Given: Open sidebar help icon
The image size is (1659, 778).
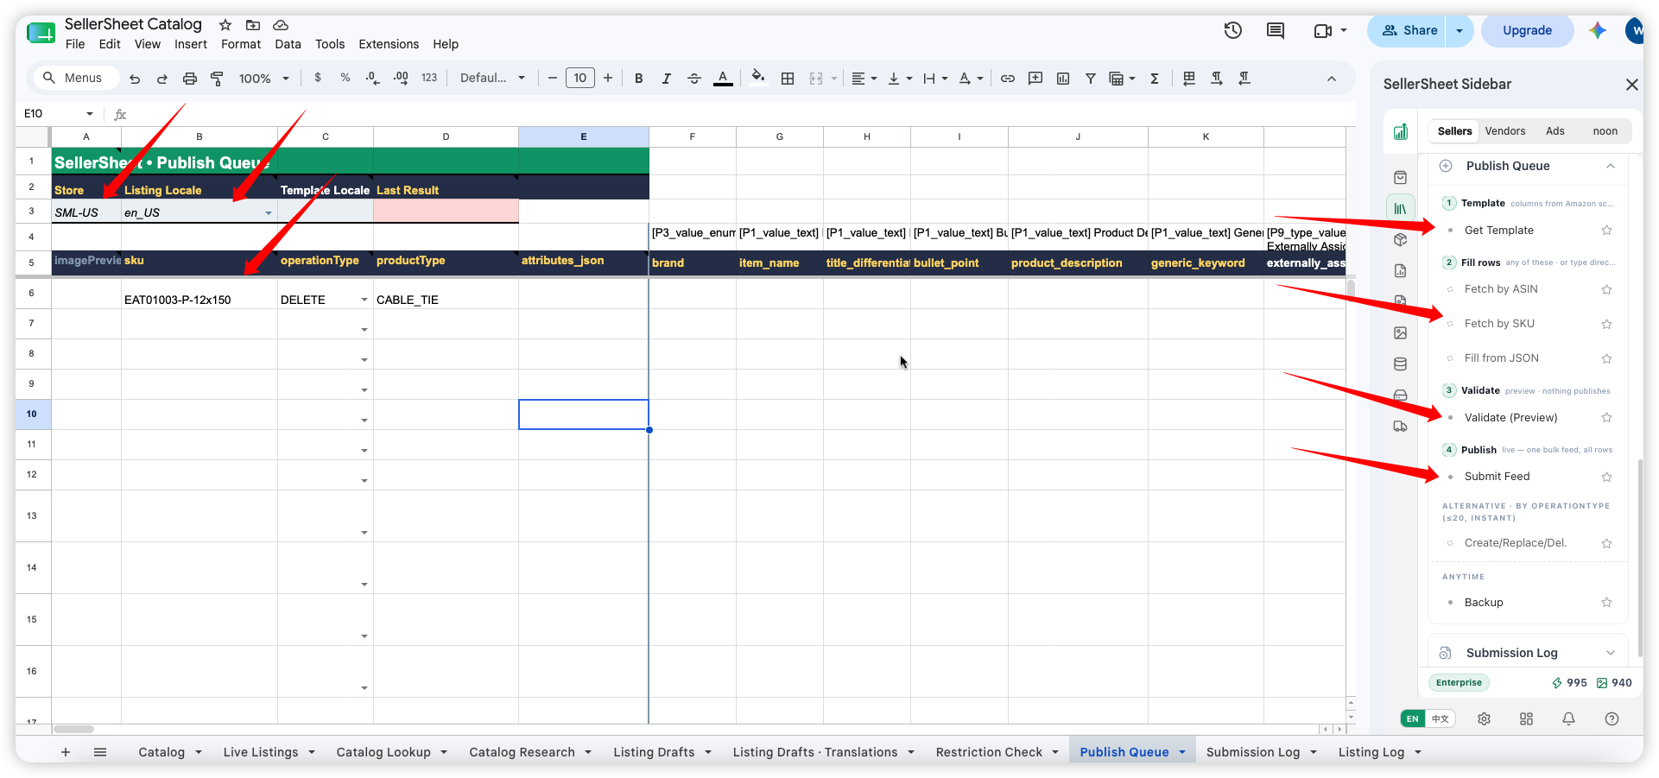Looking at the screenshot, I should pos(1612,718).
